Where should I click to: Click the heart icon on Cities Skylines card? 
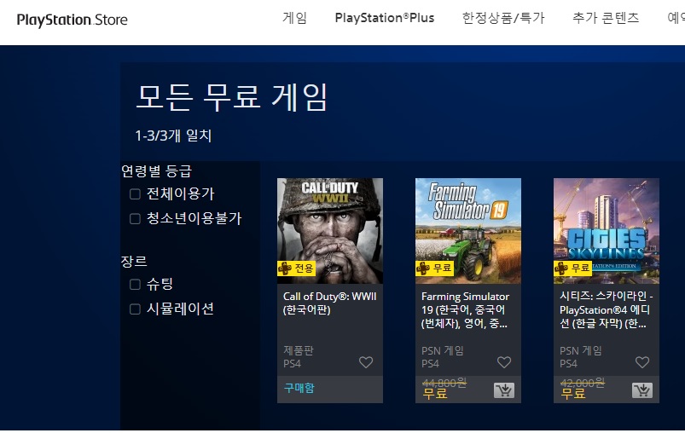641,362
